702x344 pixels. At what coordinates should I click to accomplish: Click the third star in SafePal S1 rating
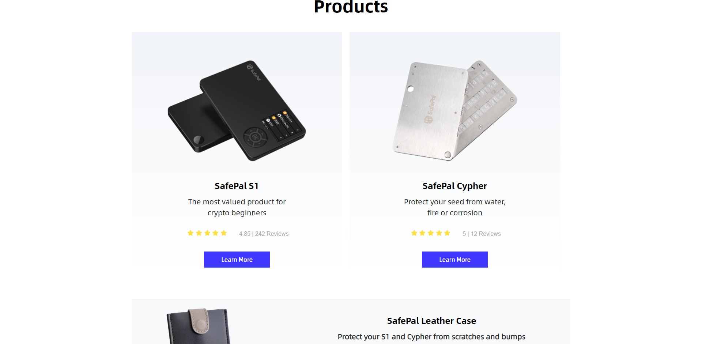[207, 233]
